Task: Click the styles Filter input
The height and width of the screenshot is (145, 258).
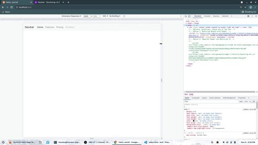Action: point(211,101)
